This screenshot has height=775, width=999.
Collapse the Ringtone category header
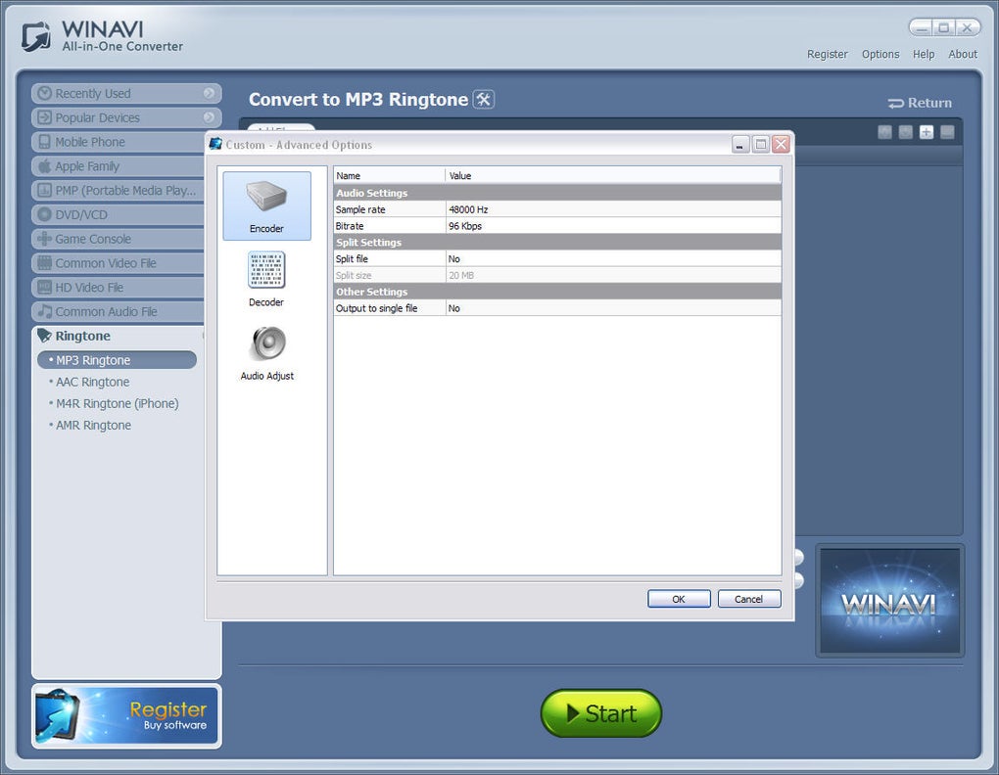pos(118,336)
